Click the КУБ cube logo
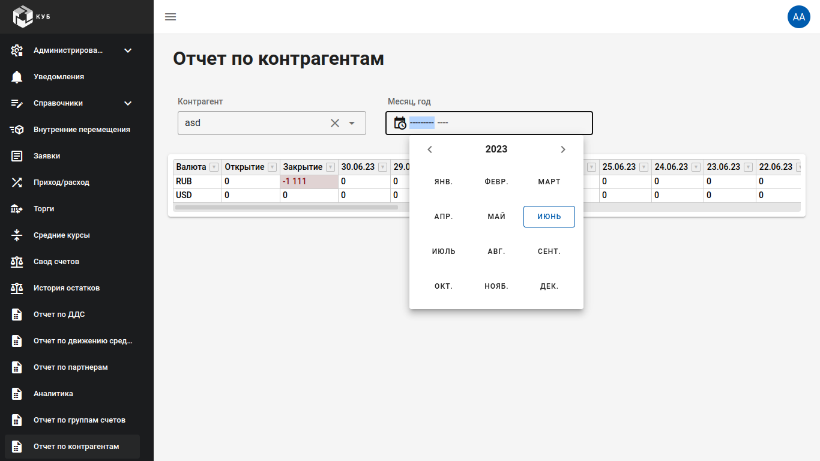 (x=23, y=16)
